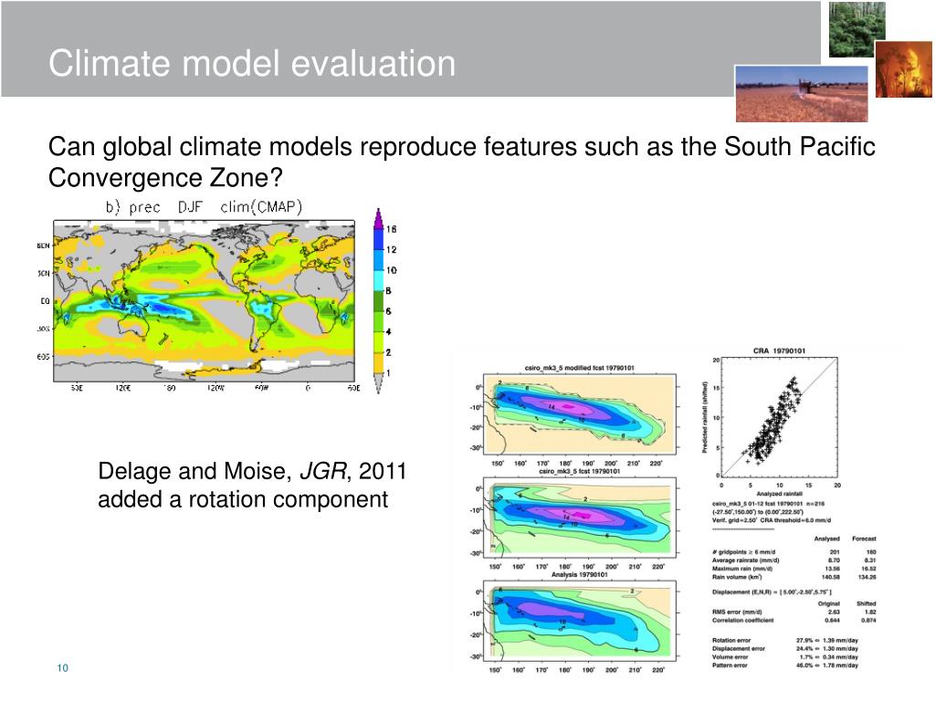Click the 'Analyzed rainfall' axis label
935x701 pixels.
779,494
